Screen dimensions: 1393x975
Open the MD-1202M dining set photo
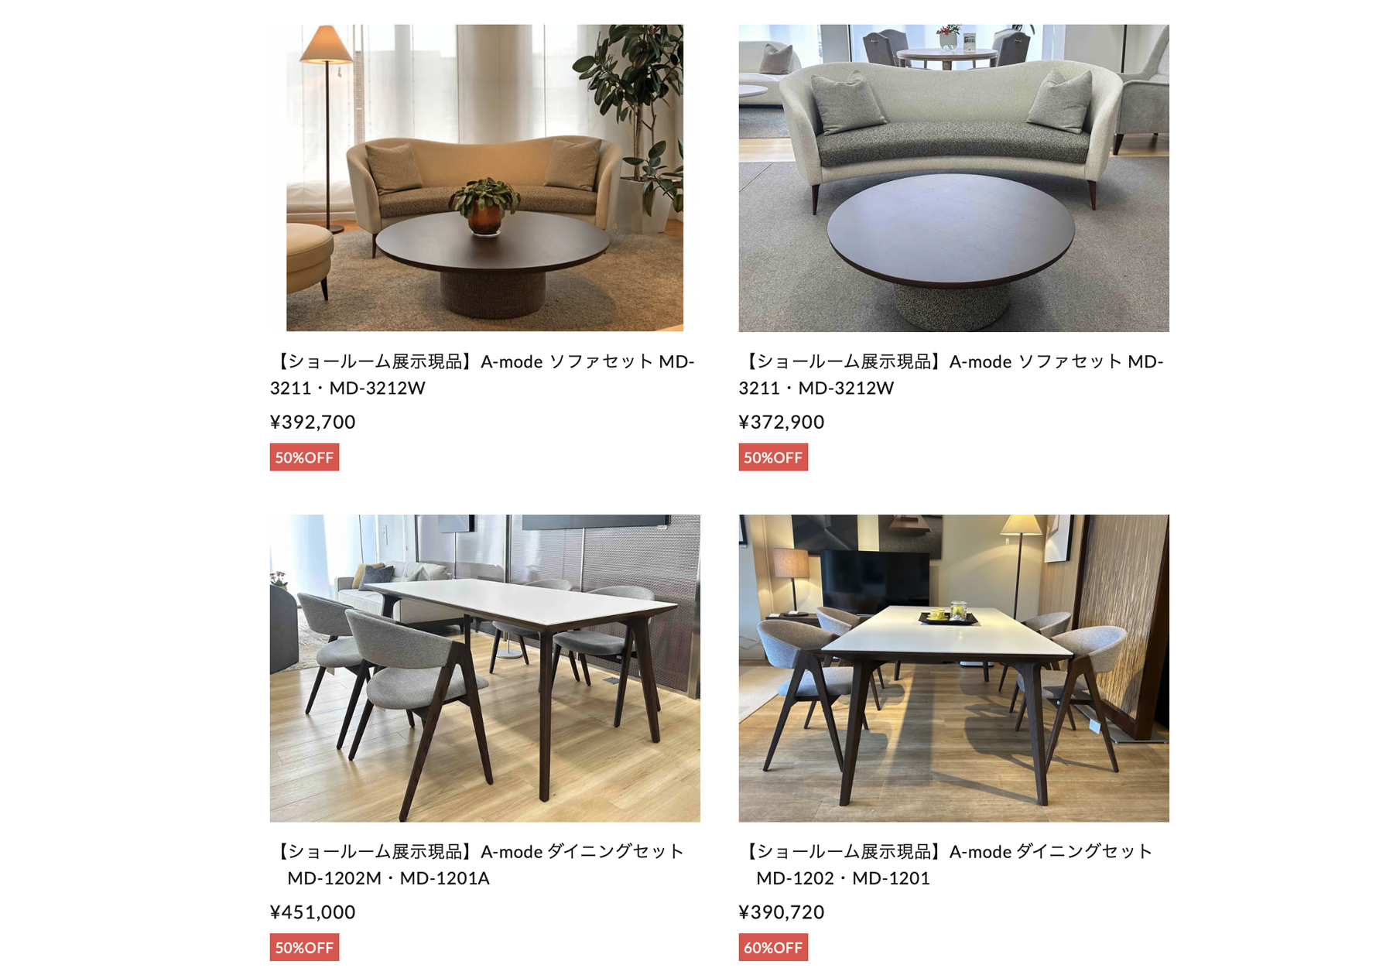484,668
